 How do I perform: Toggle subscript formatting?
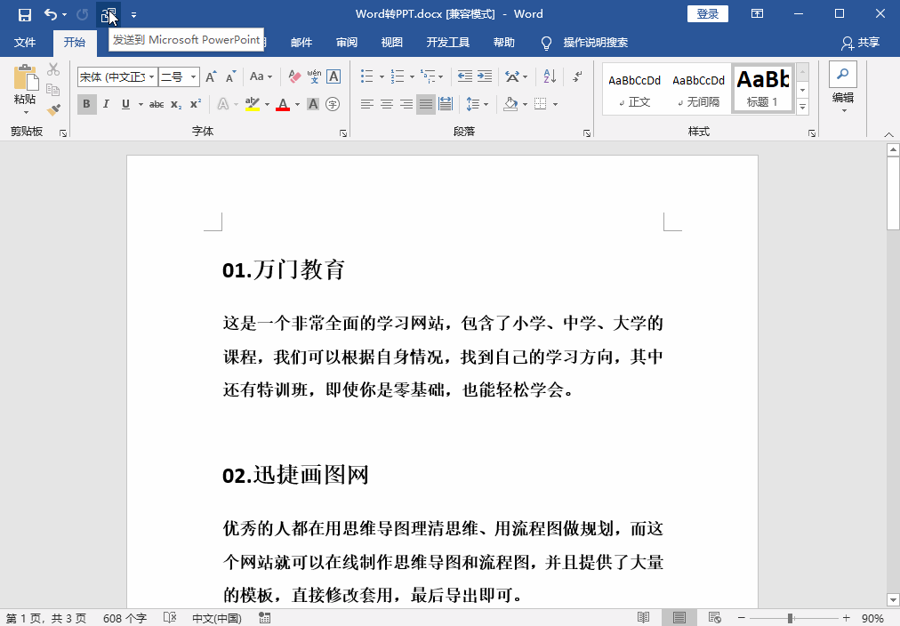click(176, 104)
